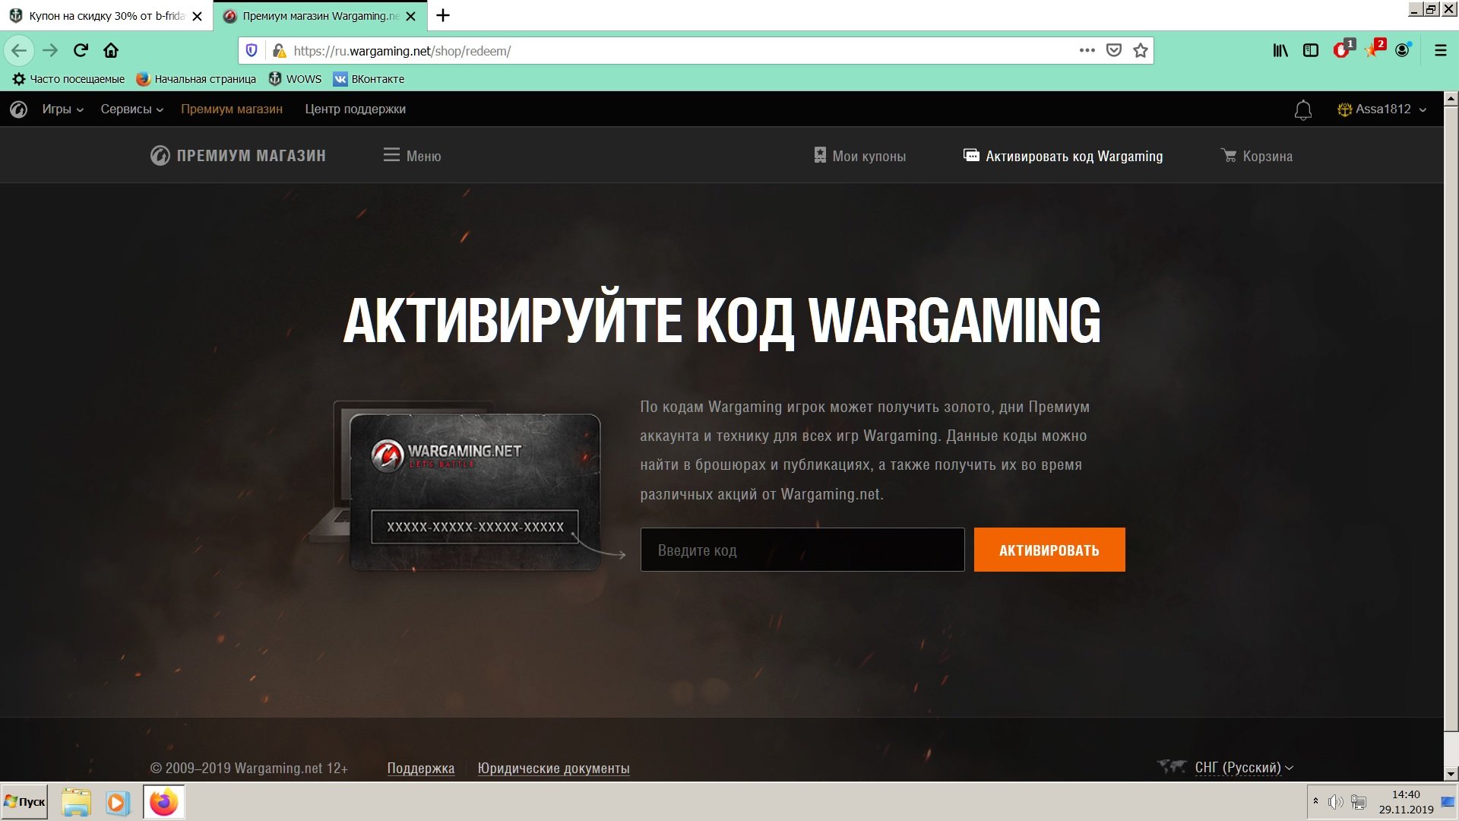Viewport: 1459px width, 821px height.
Task: Click the Wargaming logo in top bar
Action: pyautogui.click(x=19, y=109)
